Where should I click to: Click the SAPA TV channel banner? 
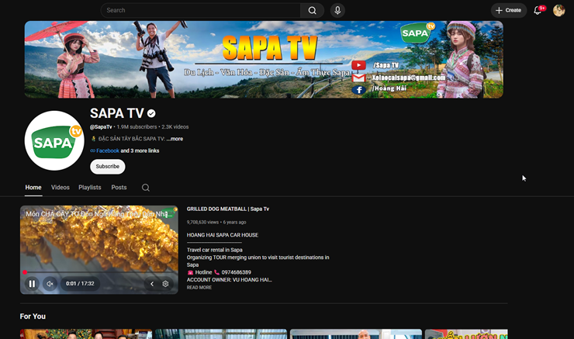click(x=264, y=60)
